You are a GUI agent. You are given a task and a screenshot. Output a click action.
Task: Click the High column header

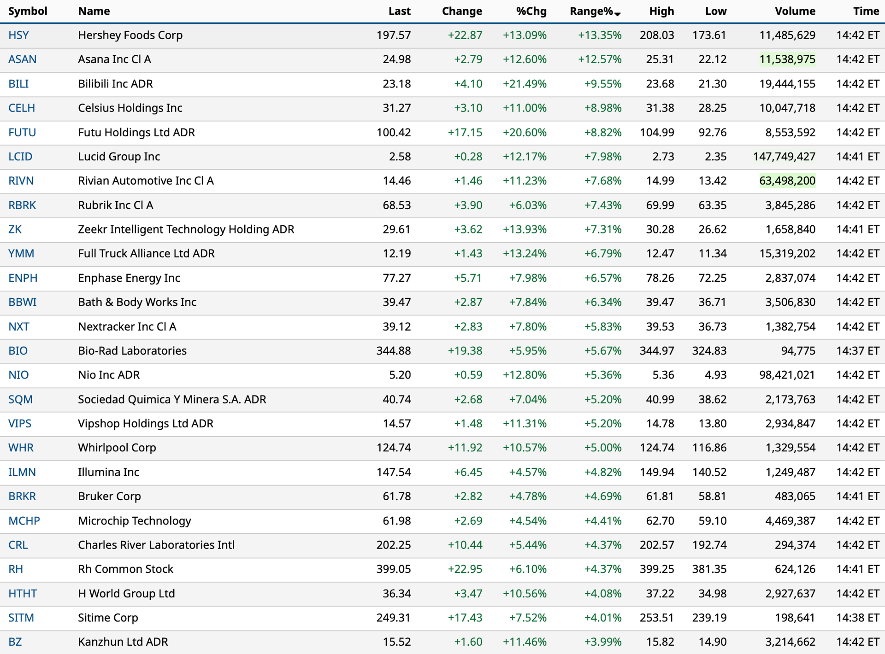(661, 11)
